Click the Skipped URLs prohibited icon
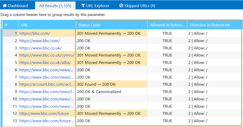This screenshot has width=243, height=127. (x=121, y=6)
